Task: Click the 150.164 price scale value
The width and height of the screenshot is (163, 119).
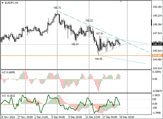Action: pos(157,7)
